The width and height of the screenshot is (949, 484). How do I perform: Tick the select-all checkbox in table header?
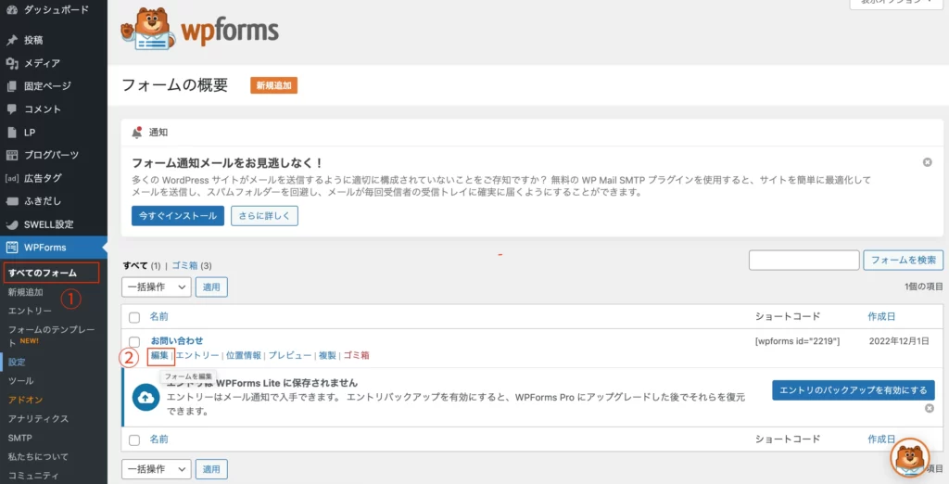pyautogui.click(x=134, y=317)
